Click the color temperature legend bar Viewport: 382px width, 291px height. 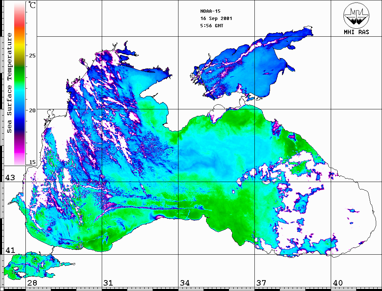pyautogui.click(x=20, y=84)
